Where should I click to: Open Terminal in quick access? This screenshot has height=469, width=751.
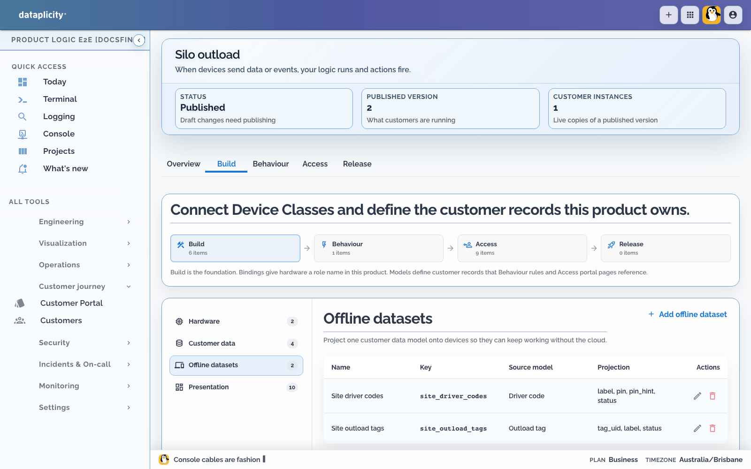(x=60, y=99)
